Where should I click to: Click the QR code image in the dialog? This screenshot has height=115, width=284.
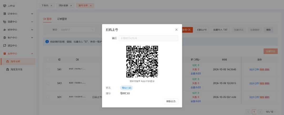pos(142,62)
